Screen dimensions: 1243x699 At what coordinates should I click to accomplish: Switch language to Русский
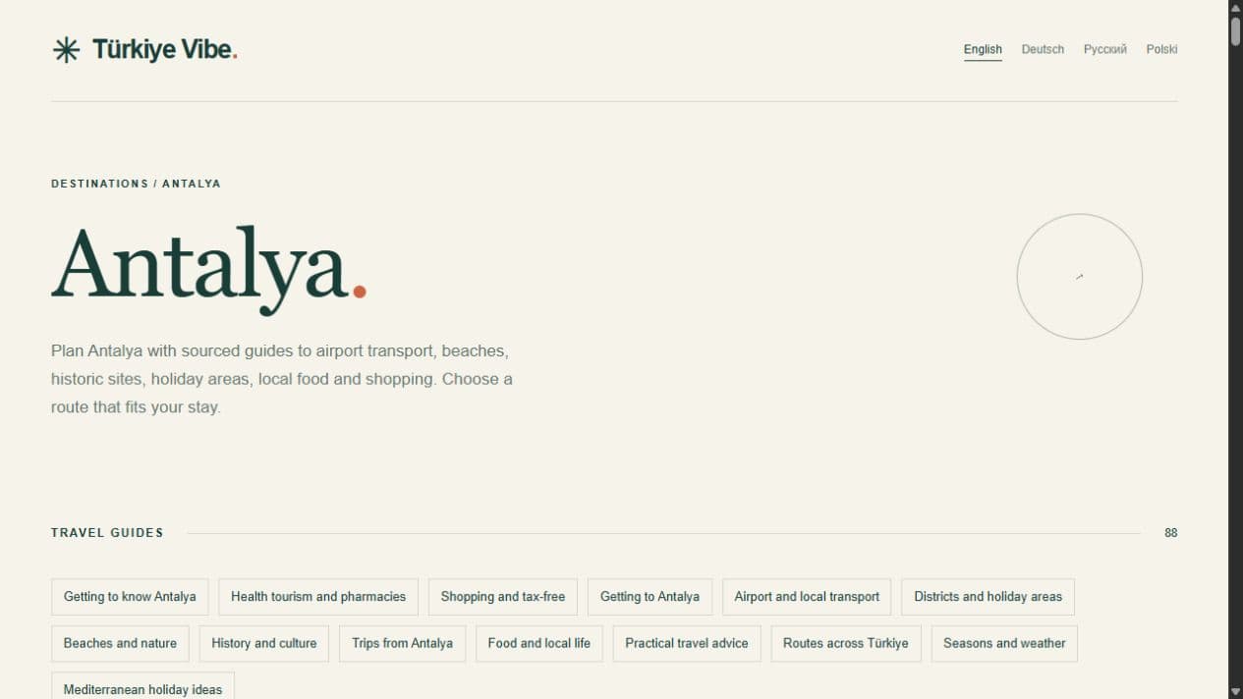(1104, 49)
